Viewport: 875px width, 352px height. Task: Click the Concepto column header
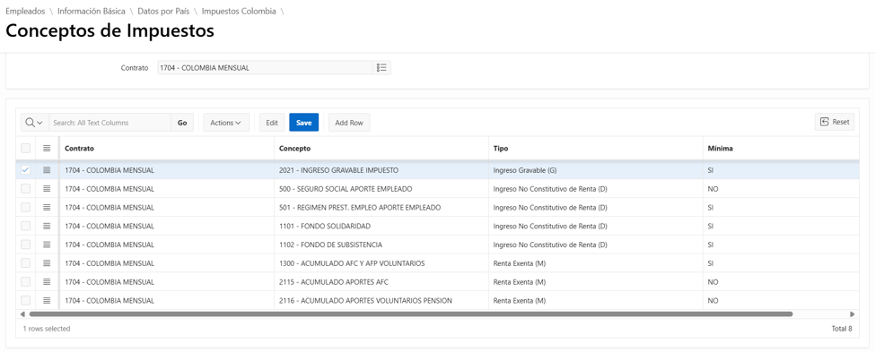[x=381, y=148]
